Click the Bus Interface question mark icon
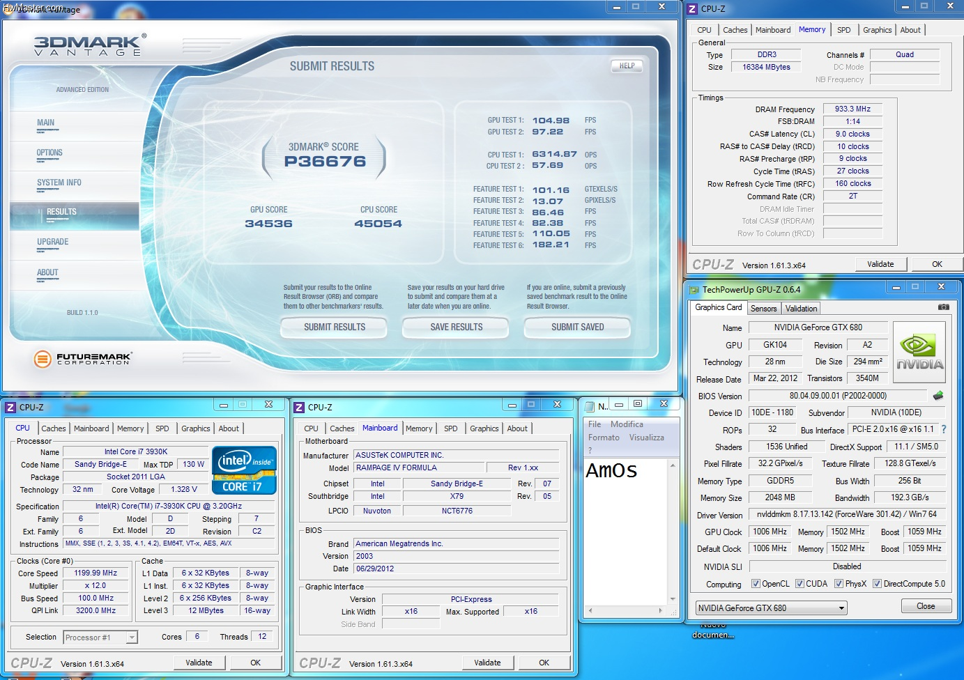The width and height of the screenshot is (964, 680). [x=944, y=429]
